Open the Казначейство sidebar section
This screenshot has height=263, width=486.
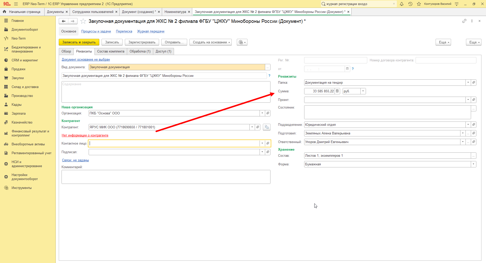[22, 122]
